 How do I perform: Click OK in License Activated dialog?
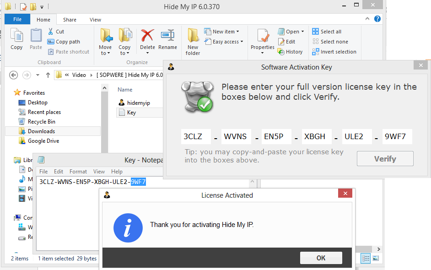coord(321,258)
